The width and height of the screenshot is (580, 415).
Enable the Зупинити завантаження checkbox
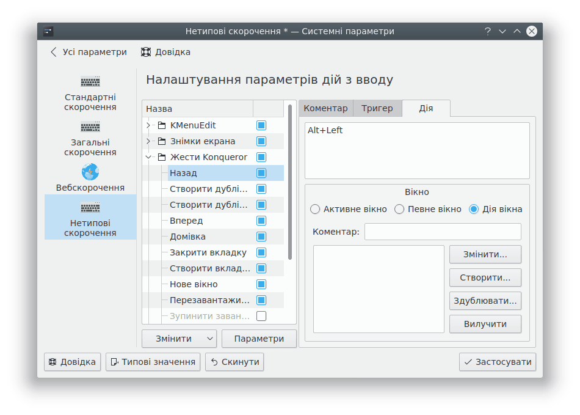261,316
